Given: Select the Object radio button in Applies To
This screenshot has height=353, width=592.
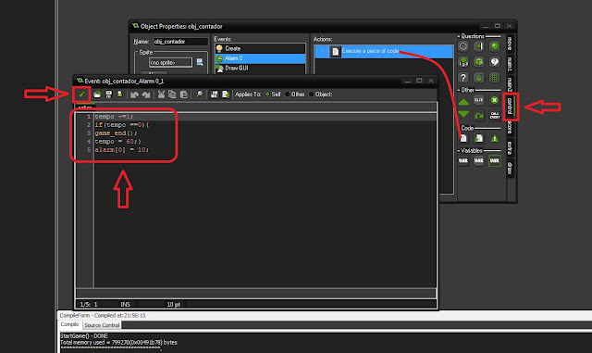Looking at the screenshot, I should 312,95.
